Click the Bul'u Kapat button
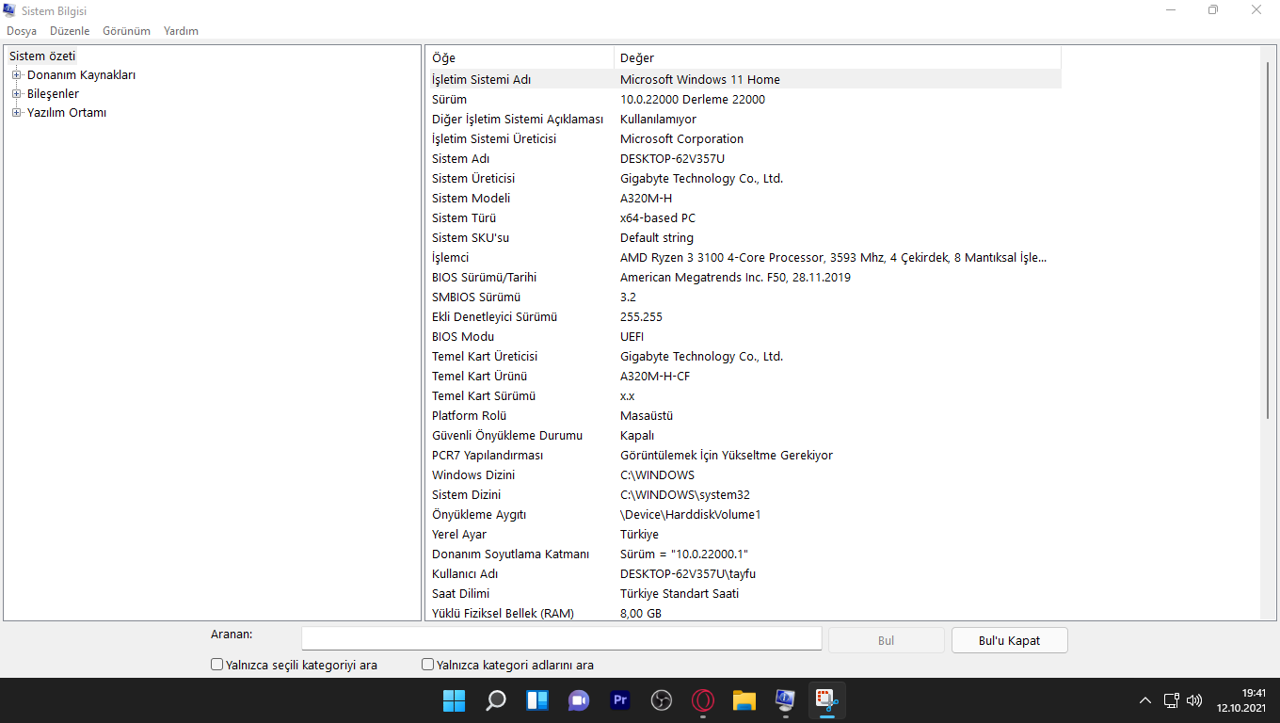The width and height of the screenshot is (1280, 723). click(x=1010, y=640)
